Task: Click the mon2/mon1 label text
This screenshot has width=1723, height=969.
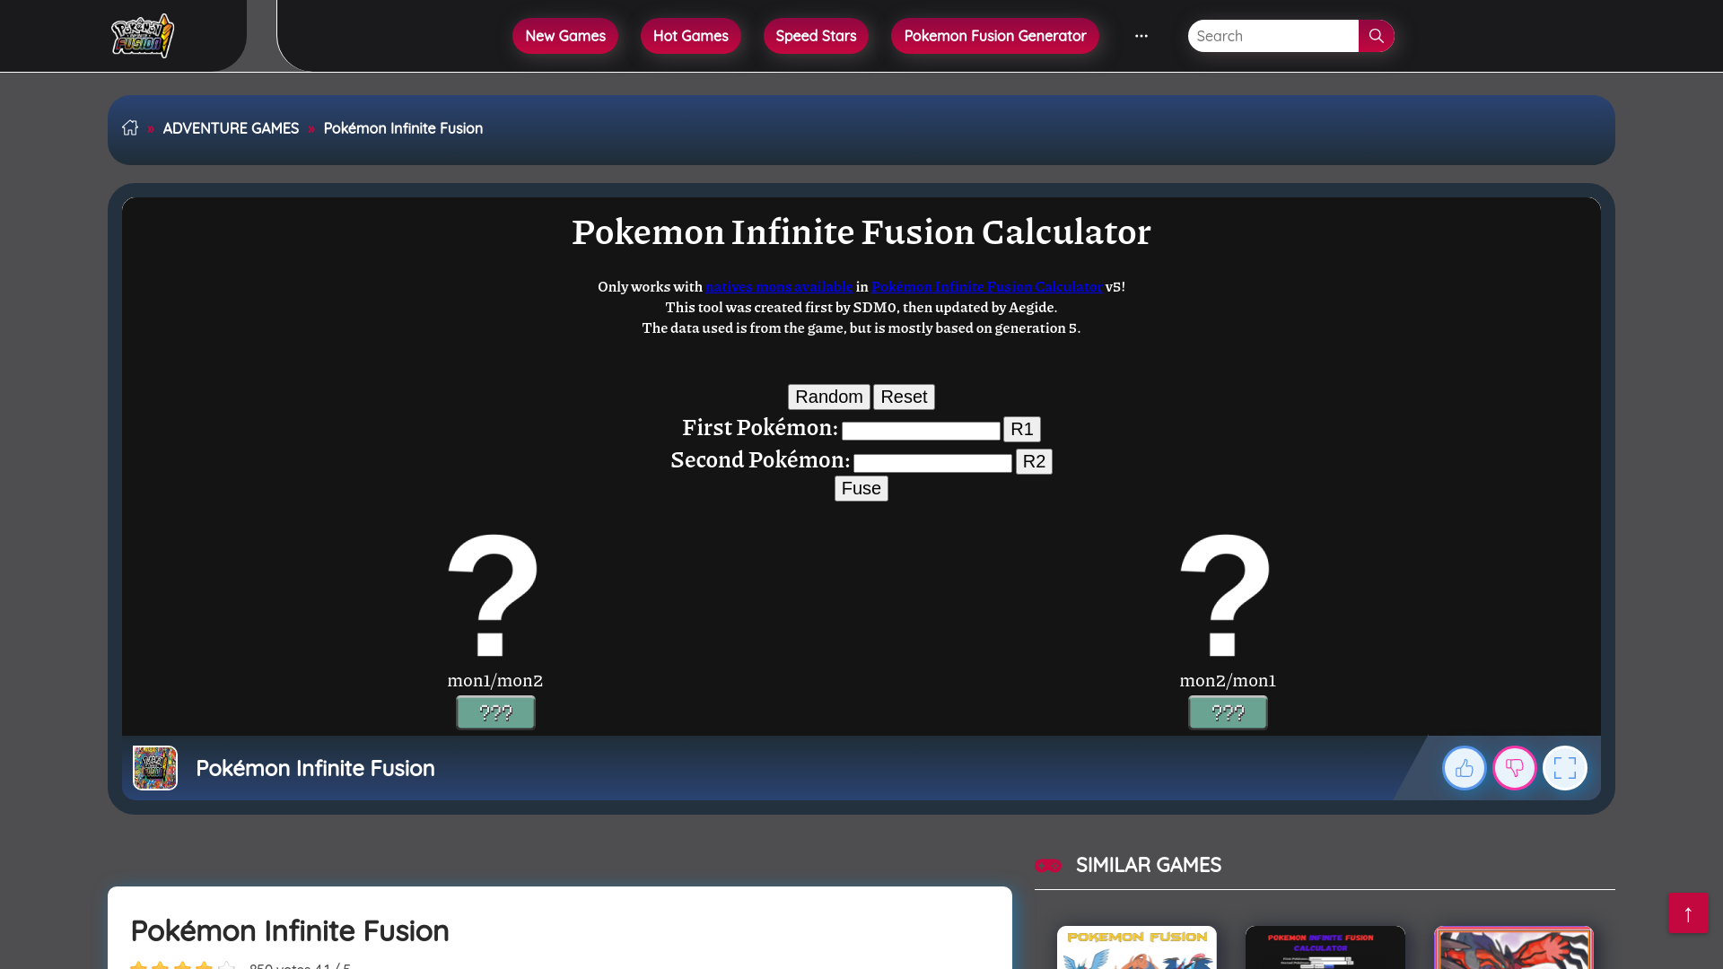Action: [1228, 680]
